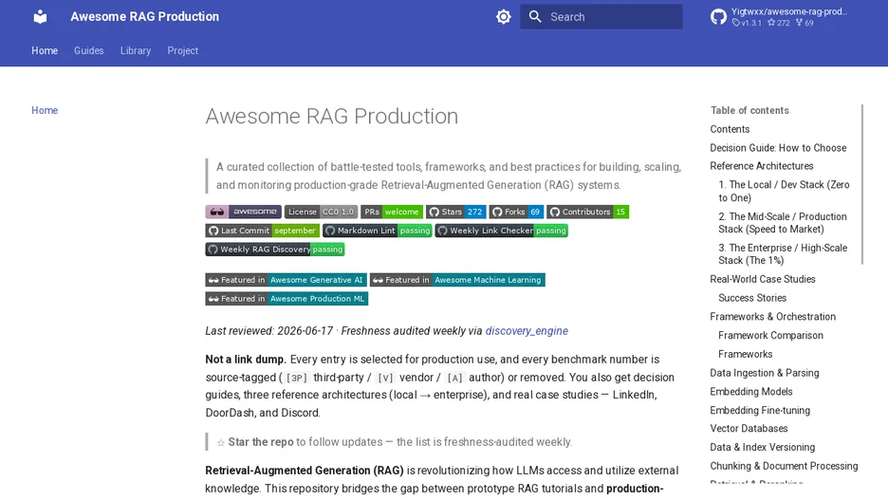Go to Data & Index Versioning
Screen dimensions: 888x500
pyautogui.click(x=762, y=447)
